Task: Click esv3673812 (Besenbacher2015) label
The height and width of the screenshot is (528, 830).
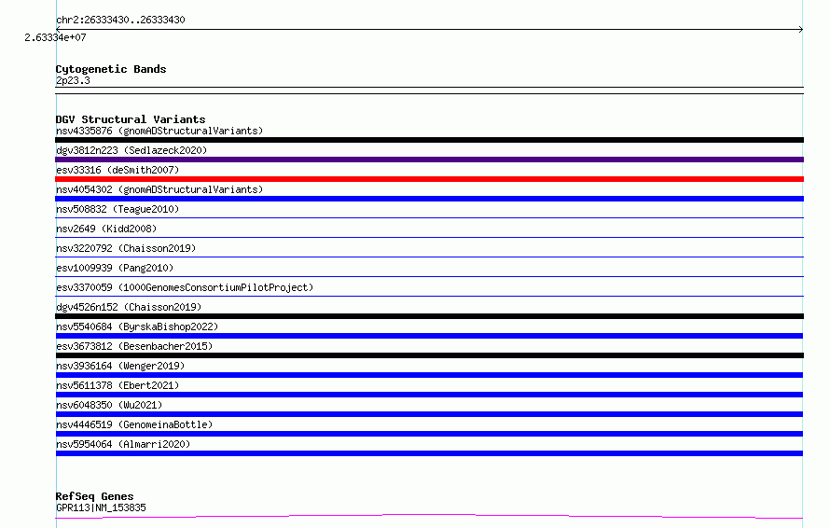Action: (134, 346)
